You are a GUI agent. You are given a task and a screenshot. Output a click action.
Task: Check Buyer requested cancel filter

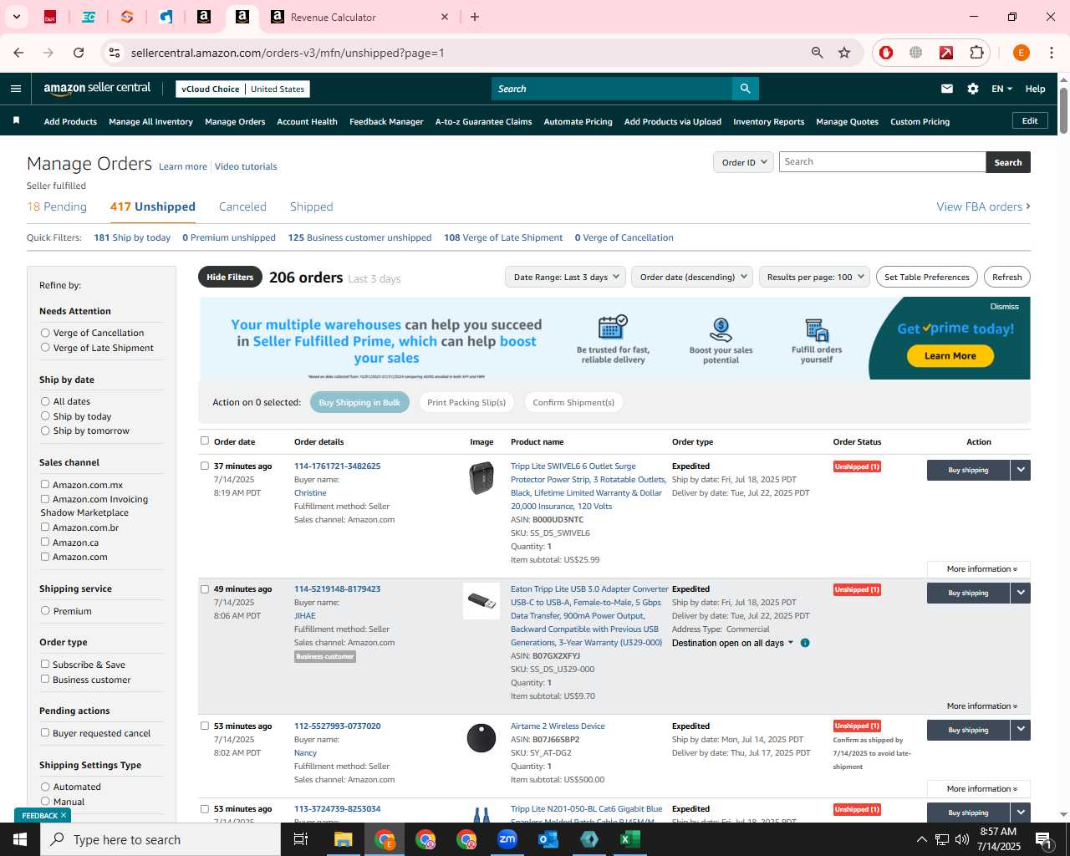(45, 732)
